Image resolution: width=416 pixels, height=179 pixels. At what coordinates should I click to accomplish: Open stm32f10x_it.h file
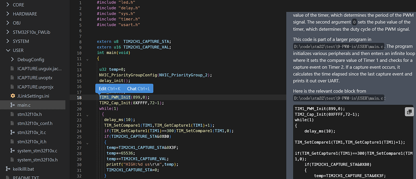pos(32,142)
